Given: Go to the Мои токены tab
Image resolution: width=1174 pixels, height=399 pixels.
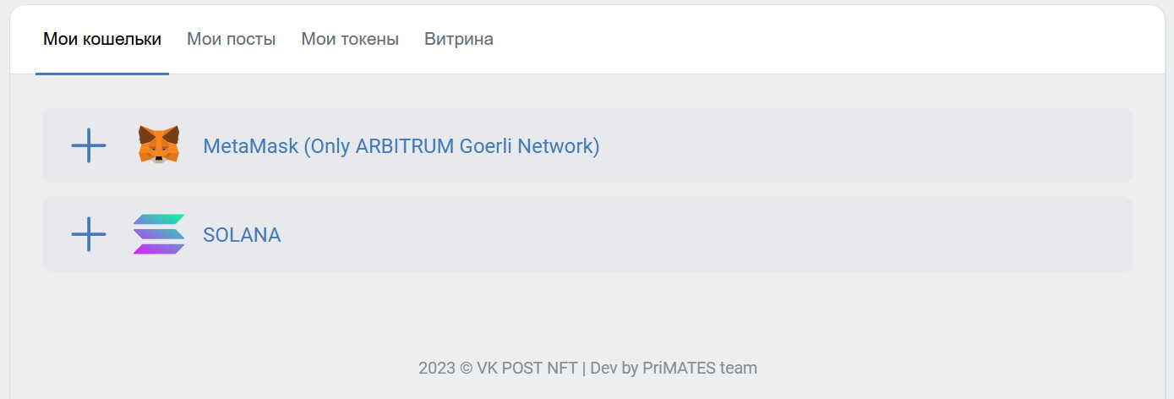Looking at the screenshot, I should (x=350, y=39).
